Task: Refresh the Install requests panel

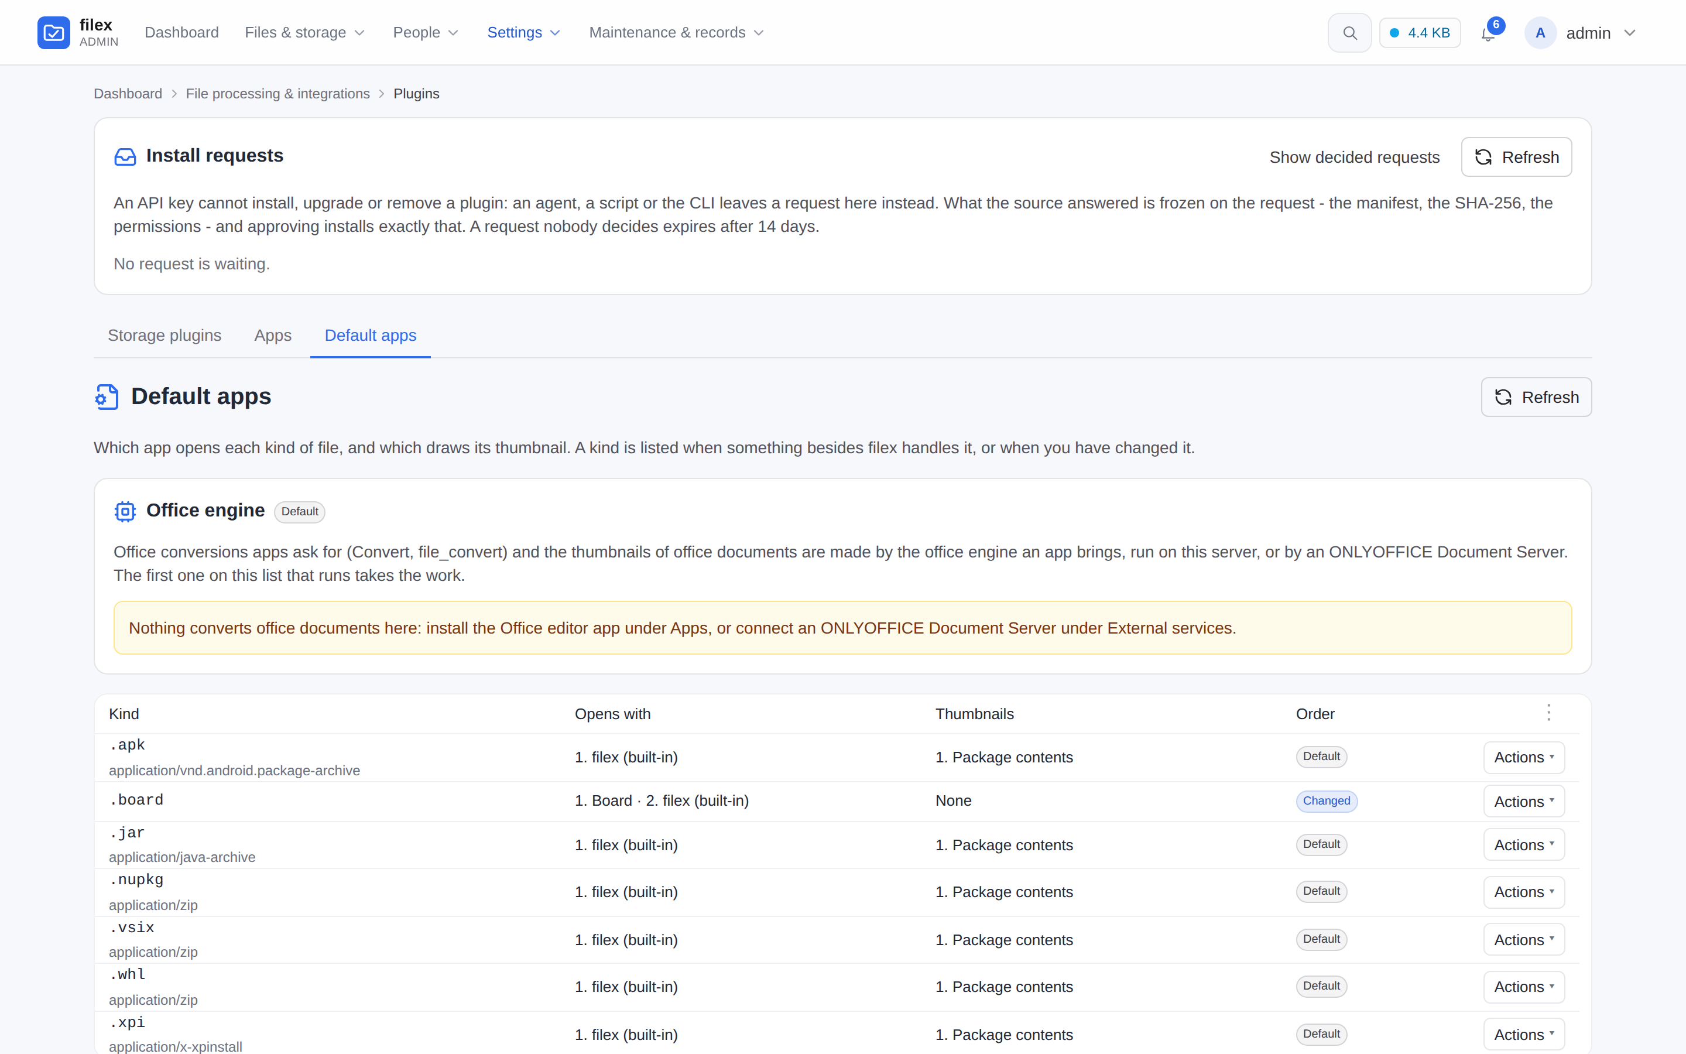Action: 1516,157
